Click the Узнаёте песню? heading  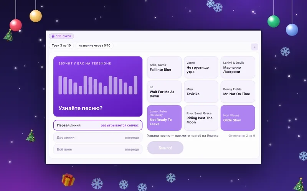(81, 108)
